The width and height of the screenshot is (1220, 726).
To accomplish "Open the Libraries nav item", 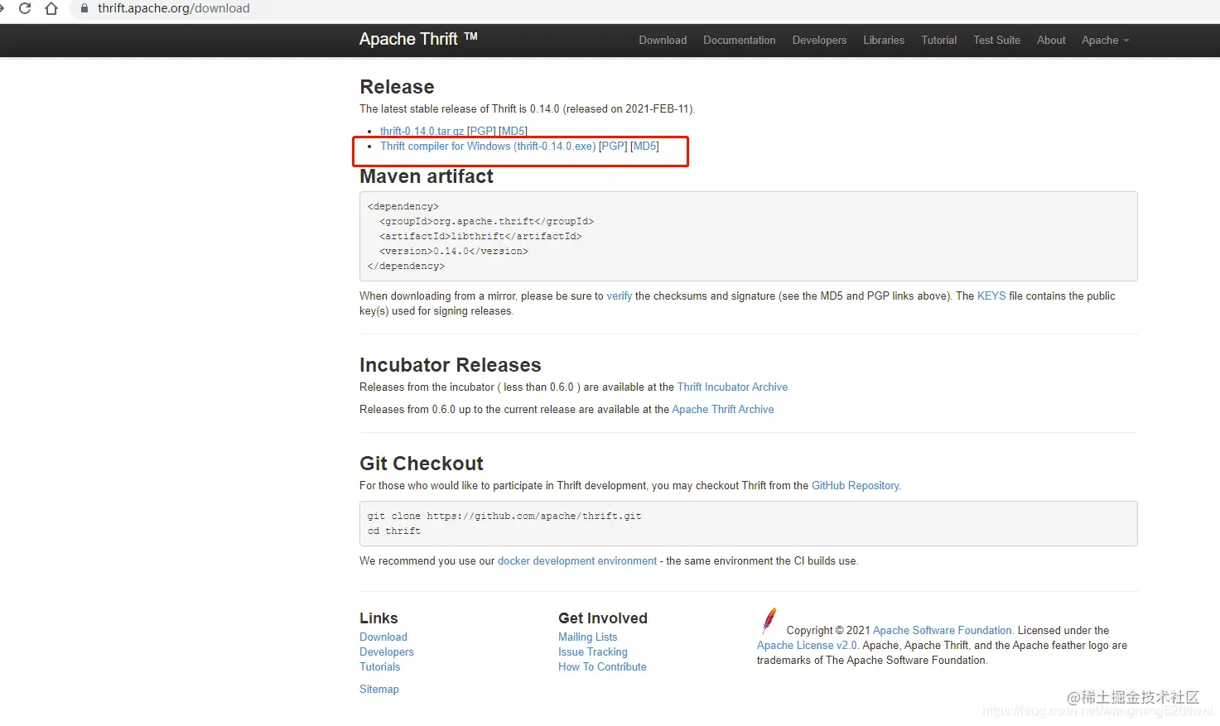I will [x=884, y=40].
